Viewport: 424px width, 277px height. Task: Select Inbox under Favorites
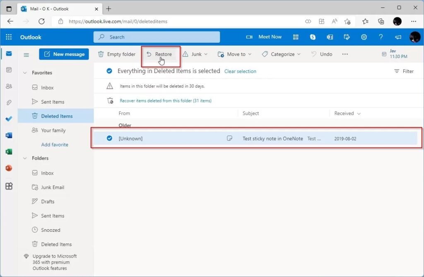click(56, 87)
